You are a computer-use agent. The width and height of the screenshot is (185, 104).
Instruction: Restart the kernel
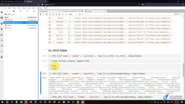(x=63, y=14)
